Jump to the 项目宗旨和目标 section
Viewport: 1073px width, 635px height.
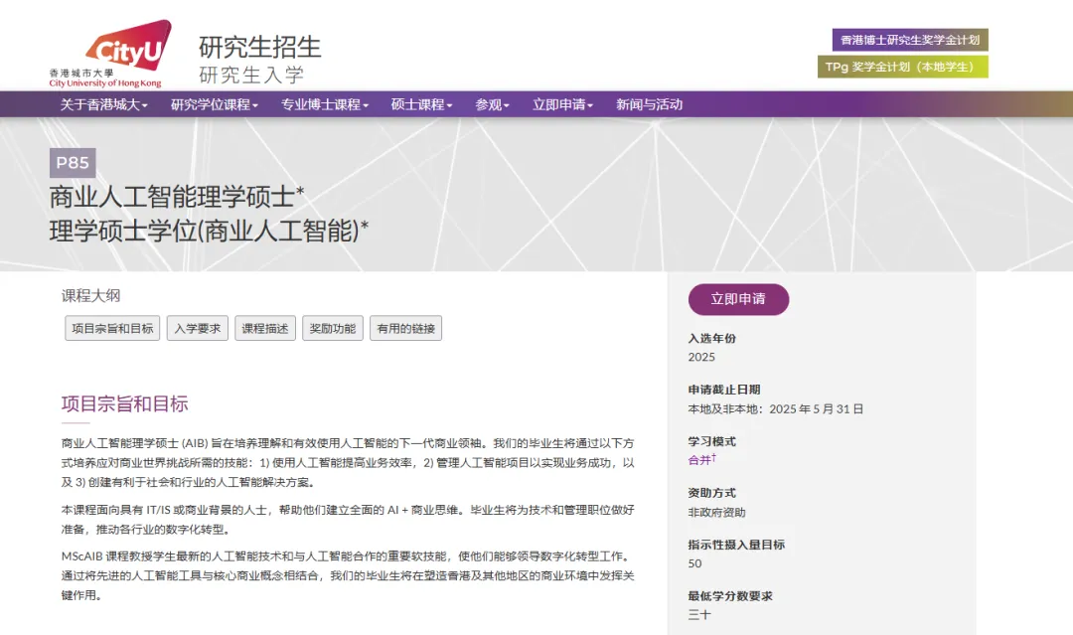coord(112,329)
